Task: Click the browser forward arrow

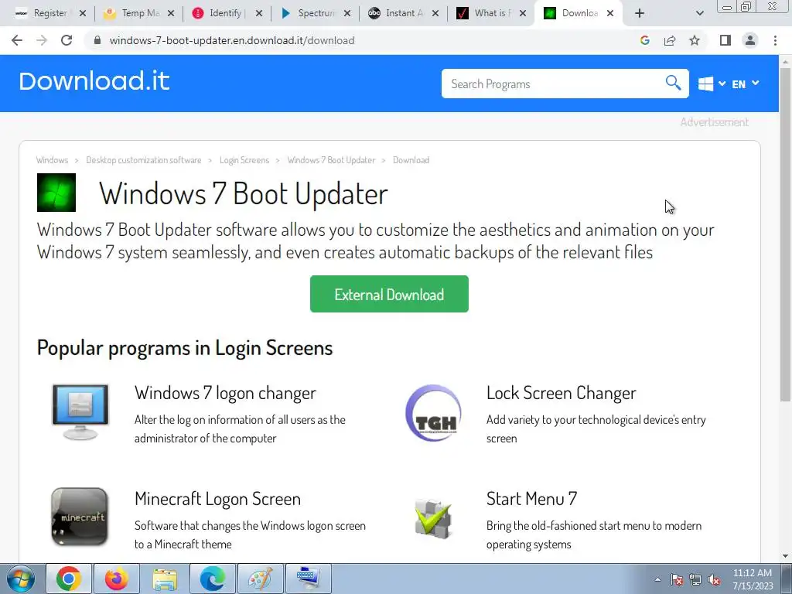Action: click(x=42, y=40)
